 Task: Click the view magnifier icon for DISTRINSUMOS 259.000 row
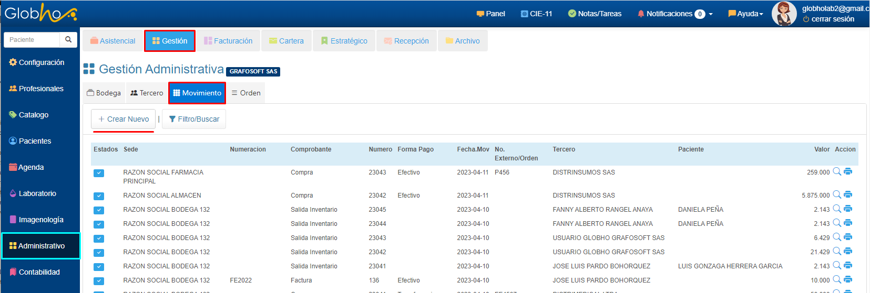[837, 171]
